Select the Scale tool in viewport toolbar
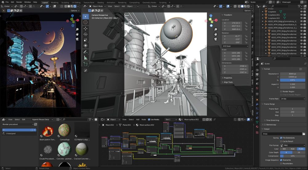 point(85,40)
